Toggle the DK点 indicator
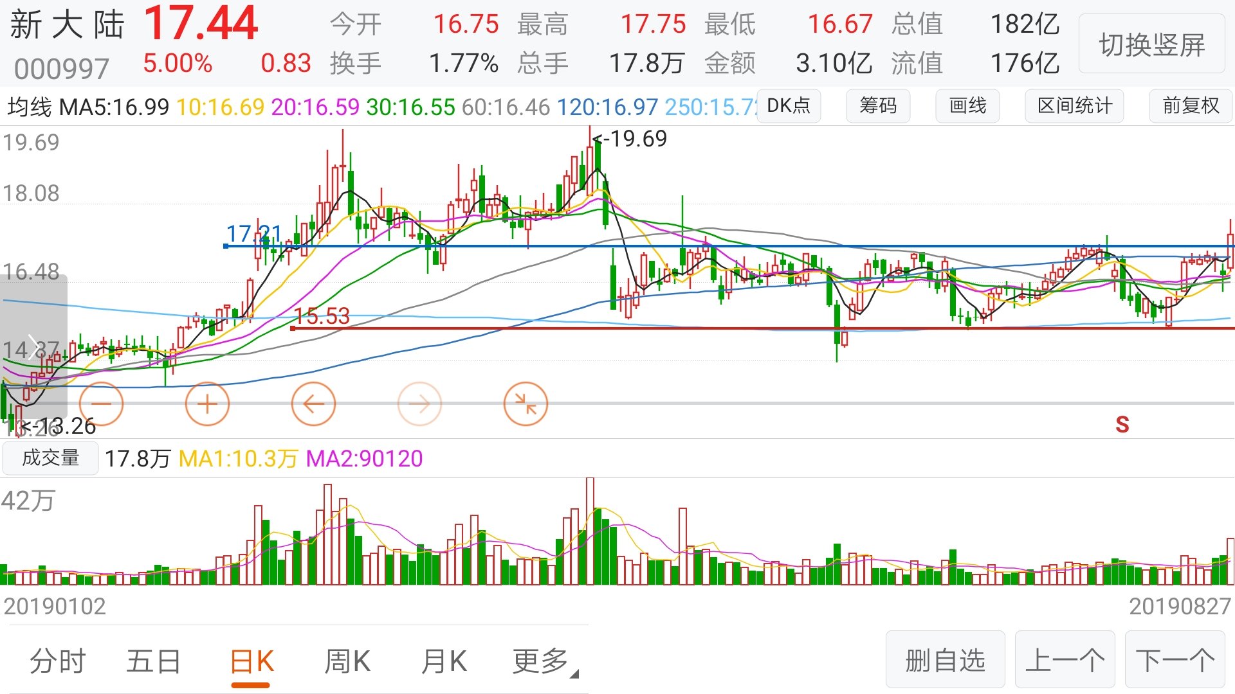This screenshot has width=1235, height=694. click(x=789, y=105)
